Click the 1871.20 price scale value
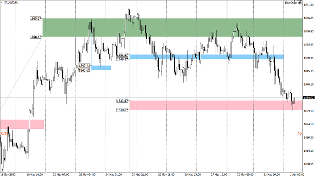316x177 pixels. (309, 5)
